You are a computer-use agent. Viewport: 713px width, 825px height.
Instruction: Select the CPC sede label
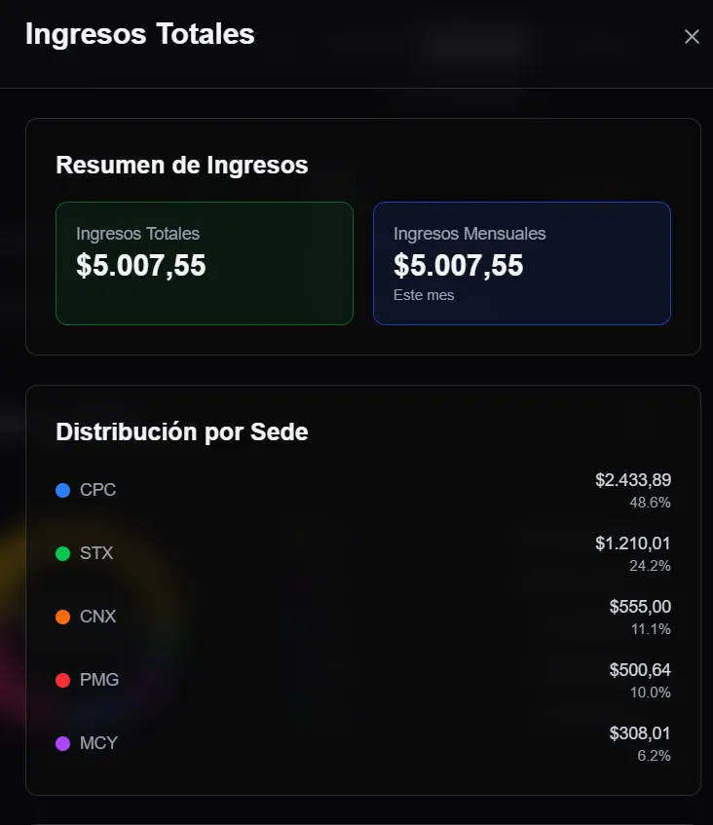click(98, 490)
